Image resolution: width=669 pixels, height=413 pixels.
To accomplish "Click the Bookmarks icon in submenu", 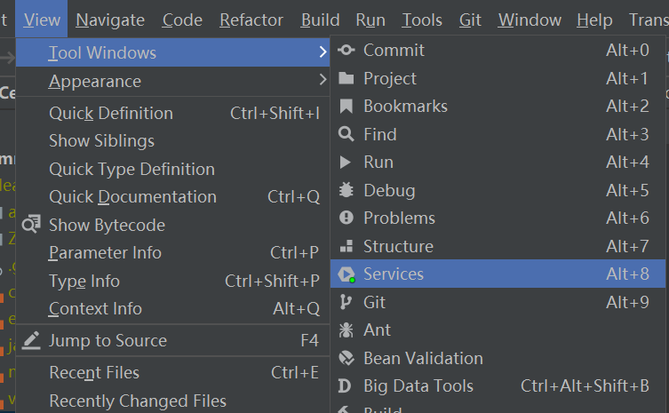I will click(x=346, y=107).
